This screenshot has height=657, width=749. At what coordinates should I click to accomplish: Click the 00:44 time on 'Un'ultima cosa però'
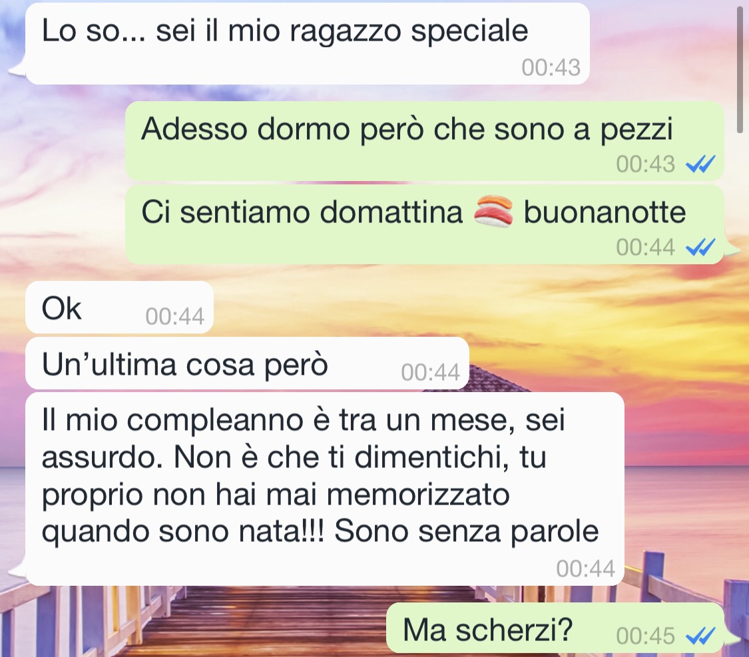coord(430,372)
